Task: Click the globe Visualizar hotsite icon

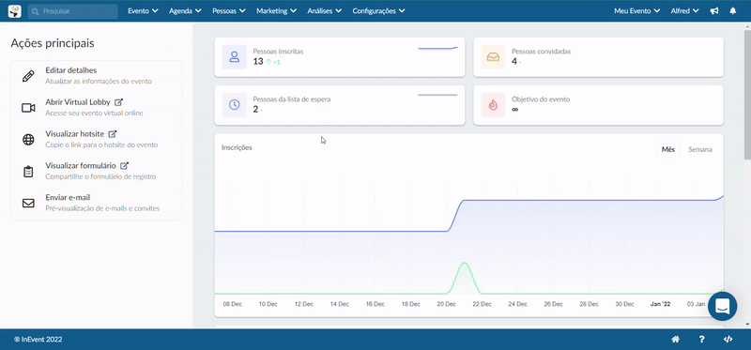Action: (x=28, y=140)
